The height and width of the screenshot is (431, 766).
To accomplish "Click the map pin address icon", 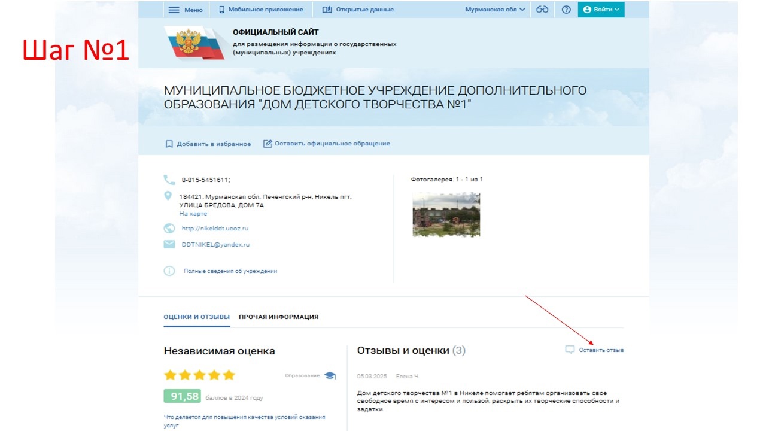I will [168, 196].
